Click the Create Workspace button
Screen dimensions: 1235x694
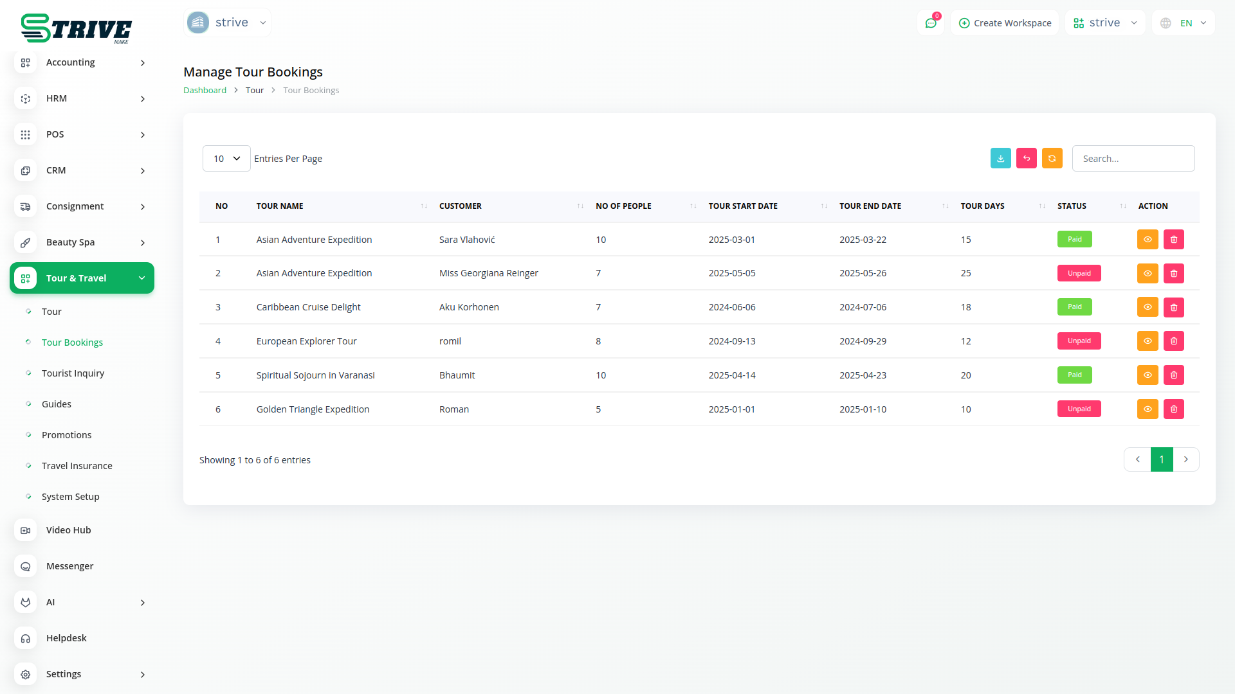[x=1005, y=23]
